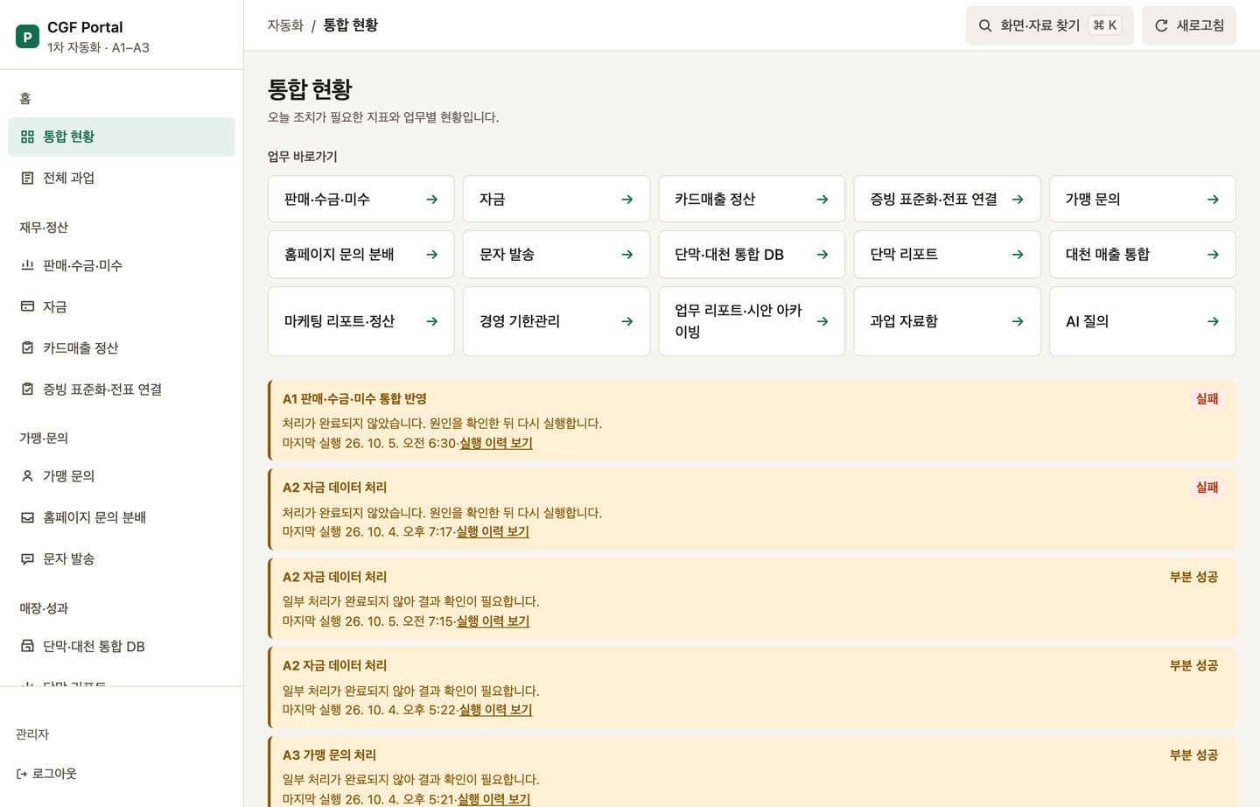
Task: Open the 마케팅 리포트·정산 shortcut card
Action: (x=361, y=321)
